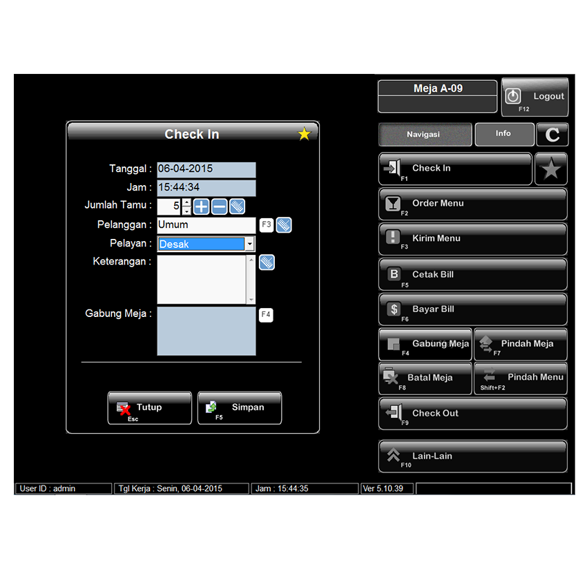Increase Jumlah Tamu with spinner up arrow
The height and width of the screenshot is (587, 587).
pyautogui.click(x=186, y=202)
